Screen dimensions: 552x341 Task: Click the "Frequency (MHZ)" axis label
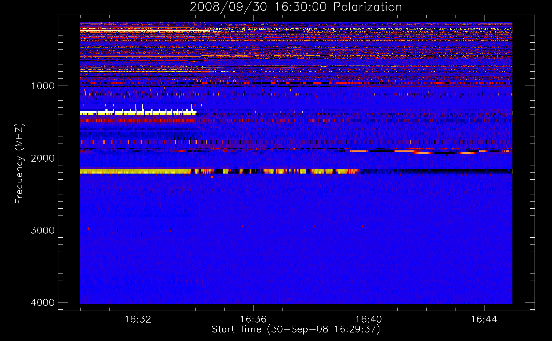click(19, 164)
